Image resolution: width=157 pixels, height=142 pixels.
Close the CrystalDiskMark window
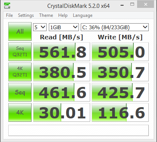click(146, 4)
